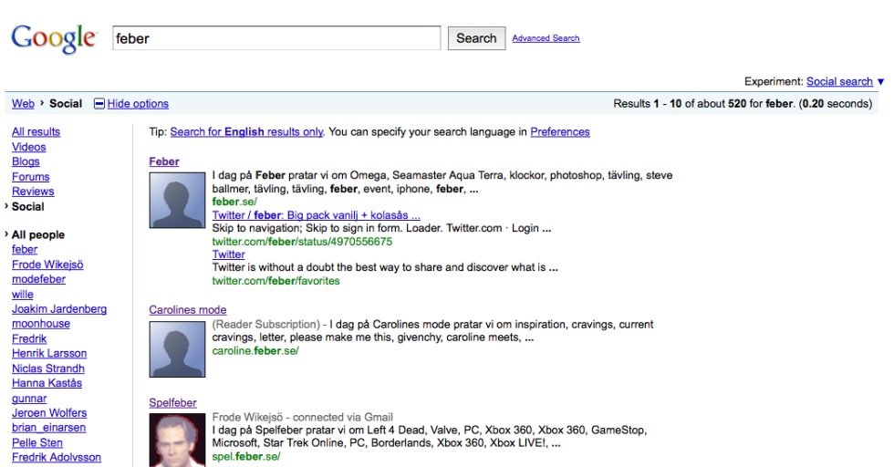Image resolution: width=894 pixels, height=467 pixels.
Task: Open the Spelfeber result title
Action: tap(172, 403)
